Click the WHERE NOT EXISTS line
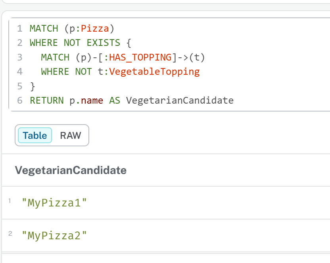 point(81,43)
